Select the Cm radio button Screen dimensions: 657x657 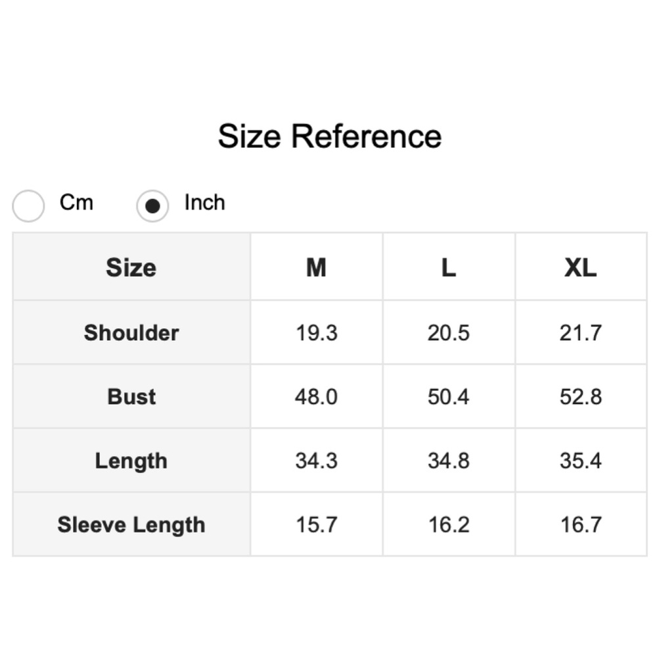29,206
